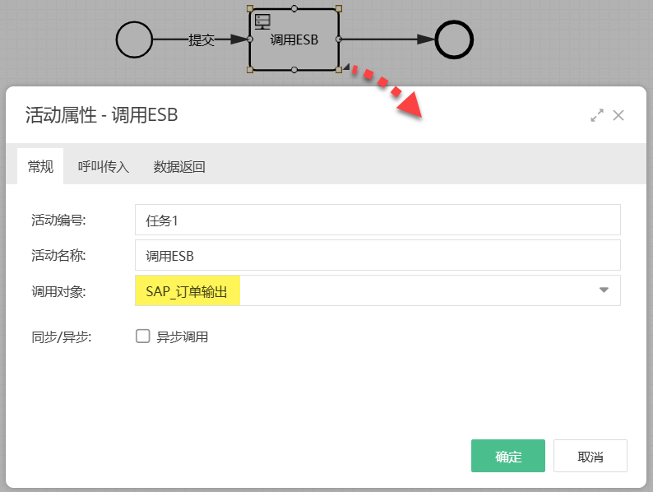This screenshot has height=492, width=653.
Task: Focus the 活动编号 input field
Action: click(x=377, y=220)
